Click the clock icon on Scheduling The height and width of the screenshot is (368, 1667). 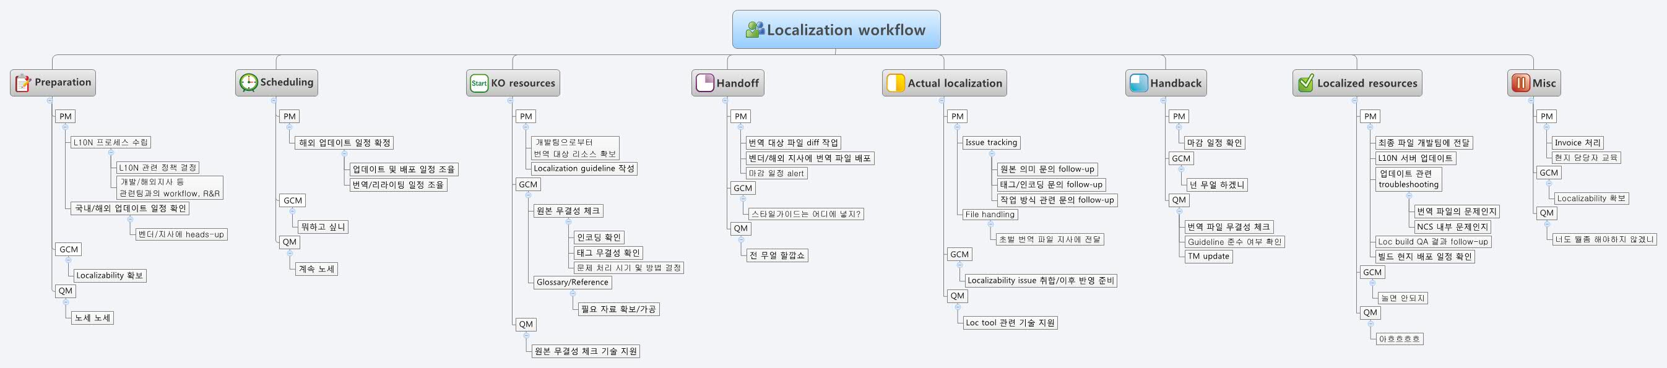(248, 83)
